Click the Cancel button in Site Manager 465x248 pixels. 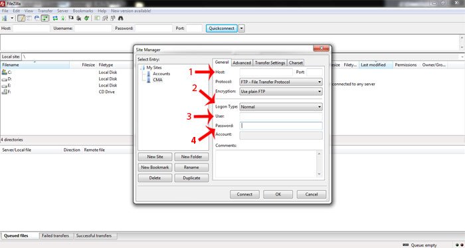coord(312,195)
